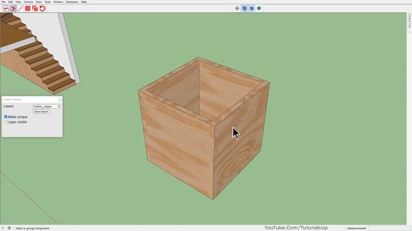Viewport: 412px width, 231px height.
Task: Click the Save layer button
Action: click(41, 112)
